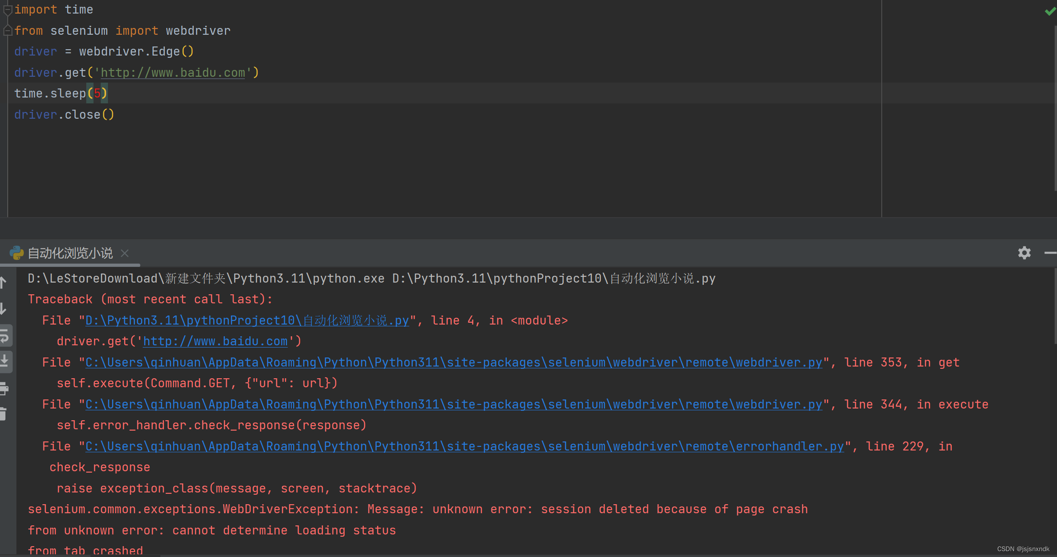Viewport: 1057px width, 557px height.
Task: Select the 自动化浏览小说 run tab
Action: point(70,253)
